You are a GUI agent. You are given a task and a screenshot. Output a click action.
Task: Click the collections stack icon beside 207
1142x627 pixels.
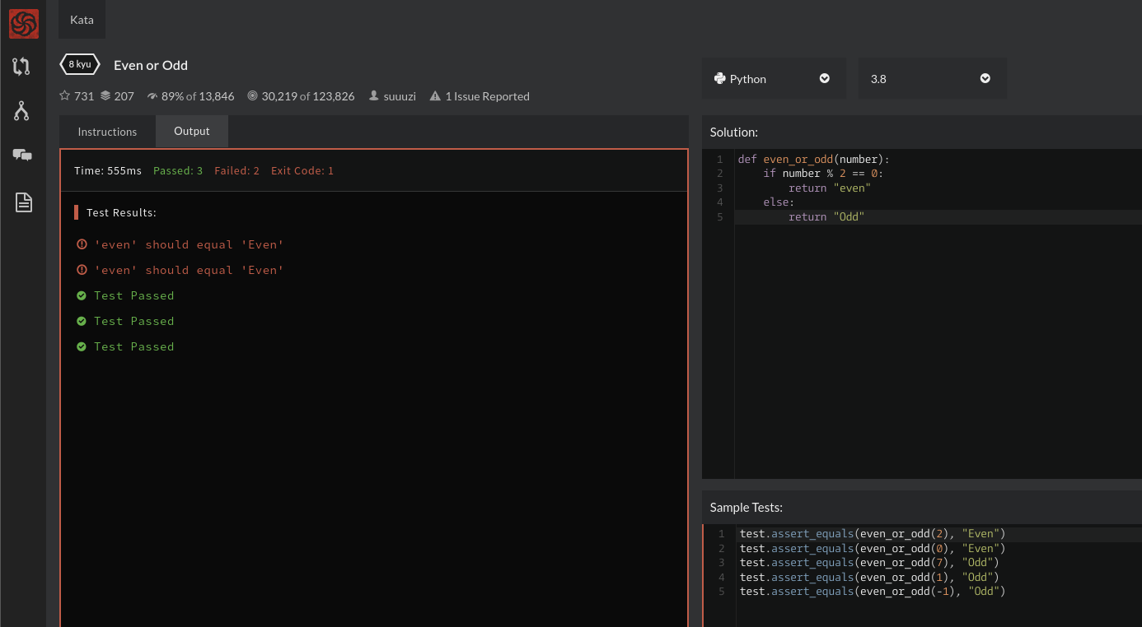105,96
